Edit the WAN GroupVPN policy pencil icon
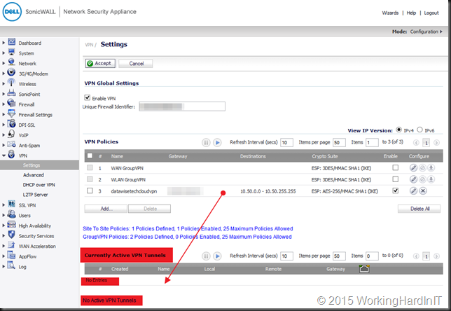This screenshot has height=311, width=451. (413, 167)
